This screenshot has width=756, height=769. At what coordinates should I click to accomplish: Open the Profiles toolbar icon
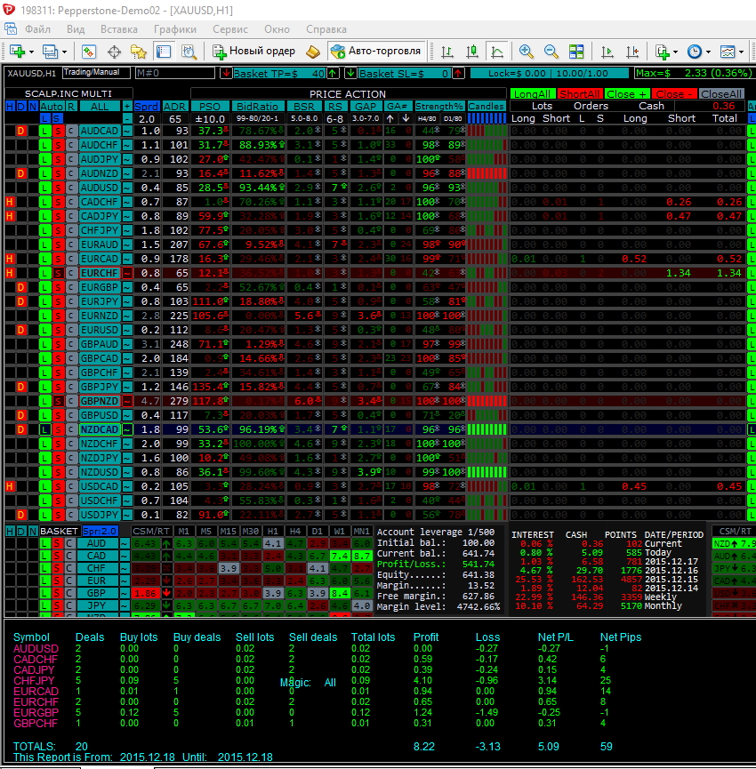point(50,51)
